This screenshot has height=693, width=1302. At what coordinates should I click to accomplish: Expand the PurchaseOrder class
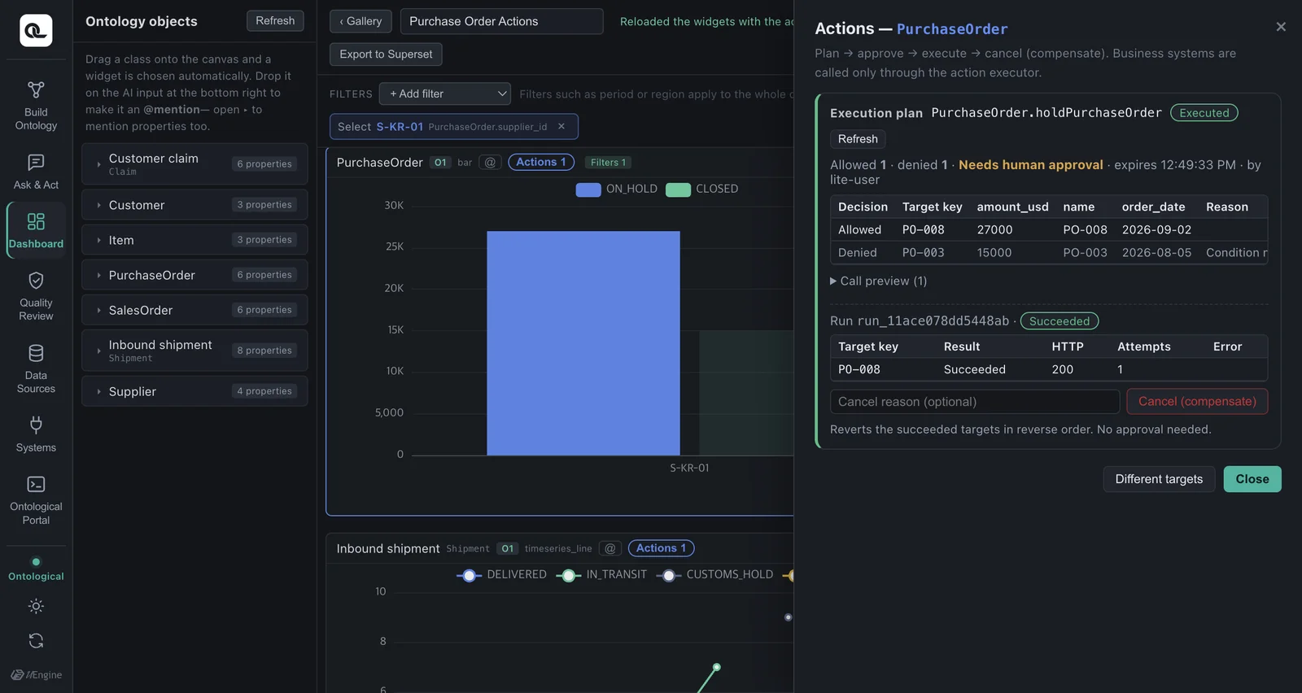coord(99,275)
